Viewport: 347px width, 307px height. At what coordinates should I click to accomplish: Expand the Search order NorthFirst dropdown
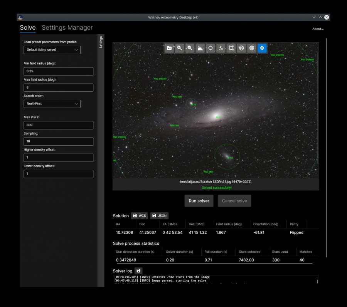(x=52, y=104)
